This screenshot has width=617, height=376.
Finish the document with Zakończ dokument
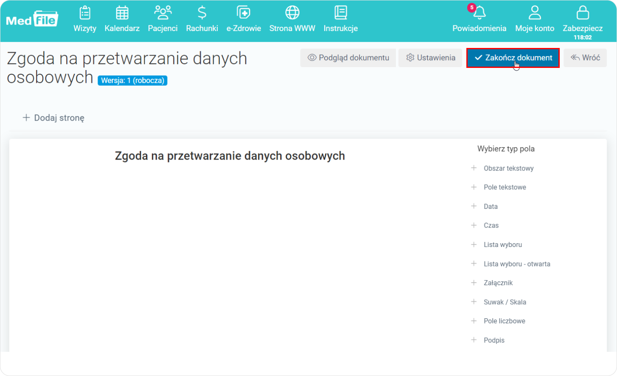tap(513, 58)
